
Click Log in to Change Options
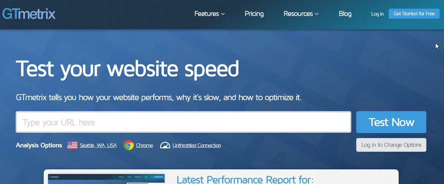click(x=391, y=145)
